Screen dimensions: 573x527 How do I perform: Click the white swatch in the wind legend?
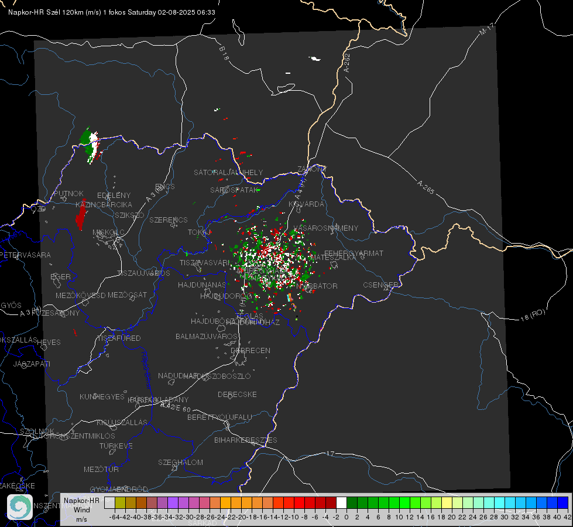pyautogui.click(x=341, y=502)
